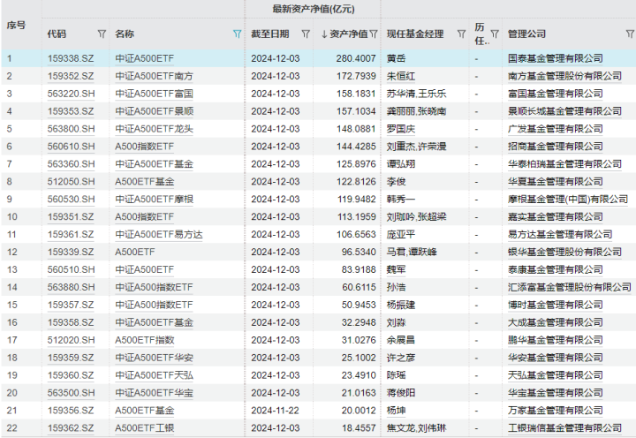The height and width of the screenshot is (438, 636).
Task: Click the 最新资产净值(亿元) group header
Action: (313, 9)
